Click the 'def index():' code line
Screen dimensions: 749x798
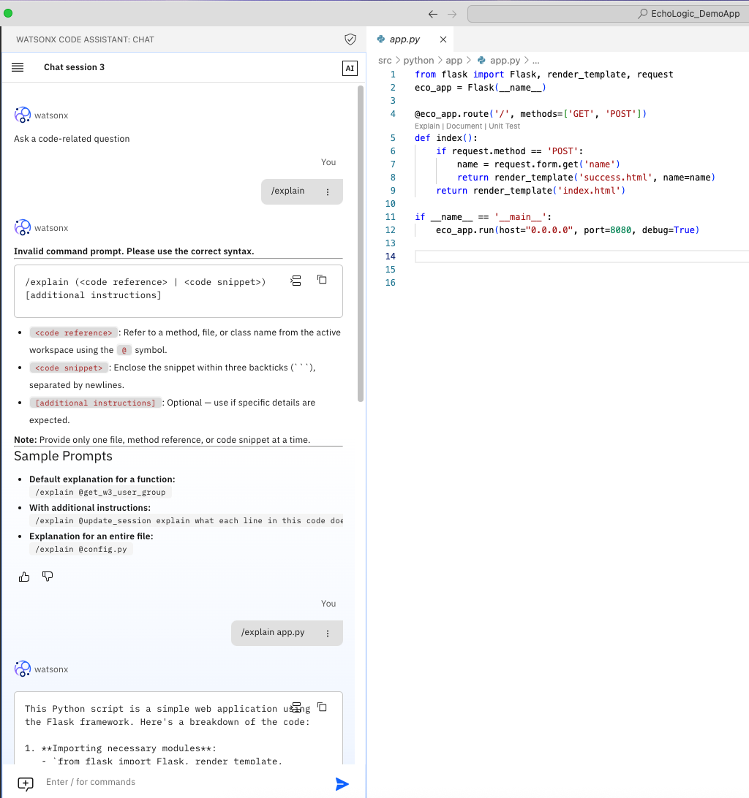pos(446,138)
